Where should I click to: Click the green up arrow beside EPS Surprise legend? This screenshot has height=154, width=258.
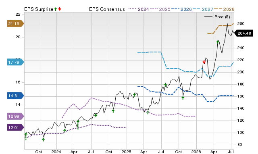[x=56, y=9]
